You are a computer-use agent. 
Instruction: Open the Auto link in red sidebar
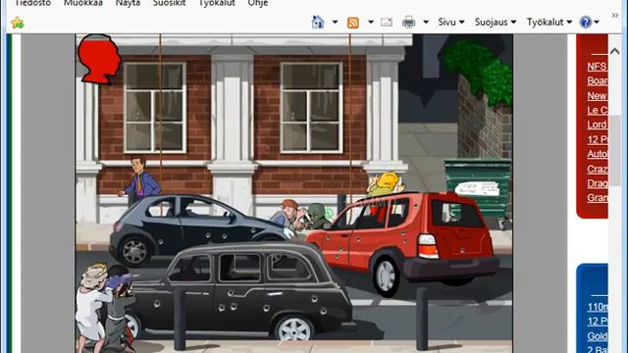597,154
